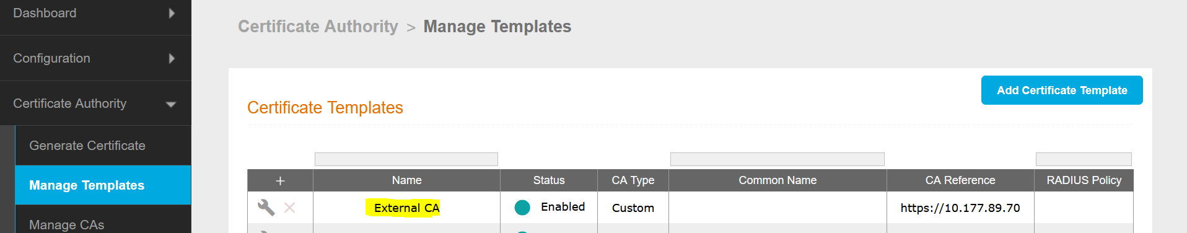Collapse the Certificate Authority menu arrow

click(171, 104)
